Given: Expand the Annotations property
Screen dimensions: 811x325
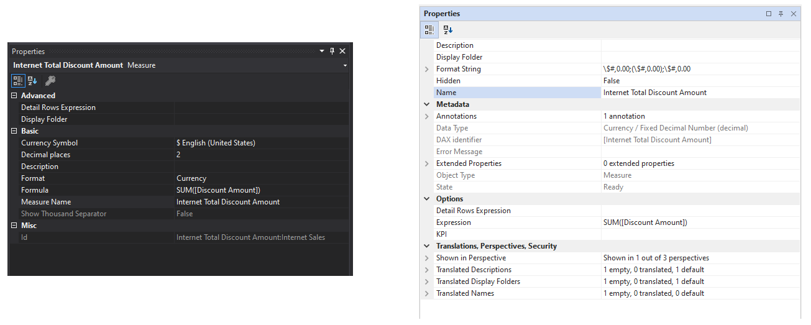Looking at the screenshot, I should point(427,116).
